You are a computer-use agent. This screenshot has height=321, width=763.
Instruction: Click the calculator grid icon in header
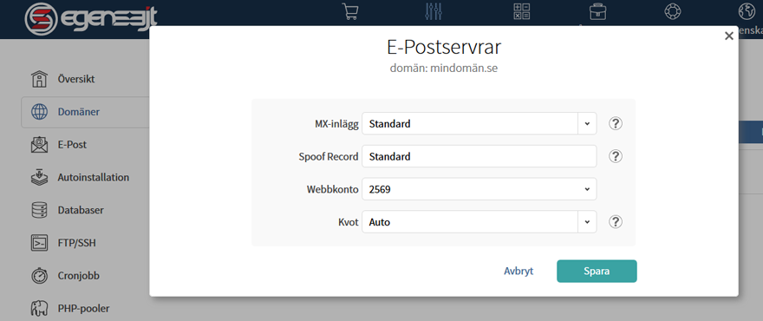coord(522,11)
